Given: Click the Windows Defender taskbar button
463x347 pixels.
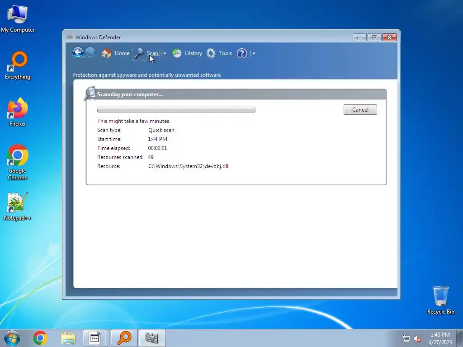Looking at the screenshot, I should pos(152,338).
